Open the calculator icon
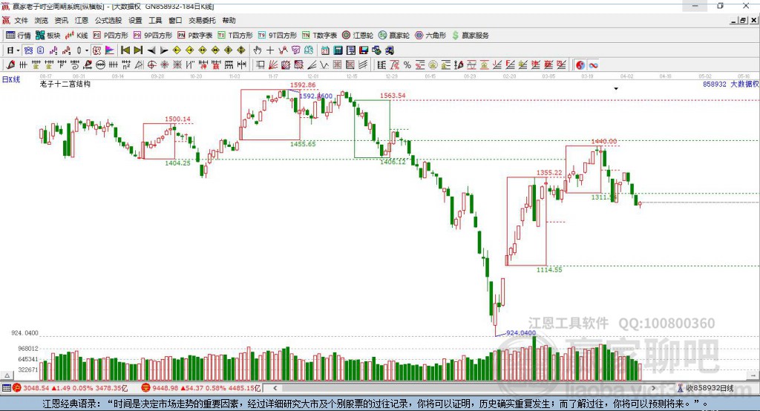Screen dimensions: 760x411 coord(338,50)
